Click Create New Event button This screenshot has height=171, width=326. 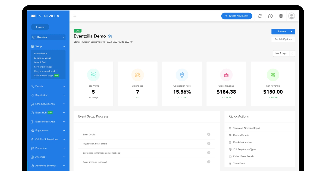237,16
